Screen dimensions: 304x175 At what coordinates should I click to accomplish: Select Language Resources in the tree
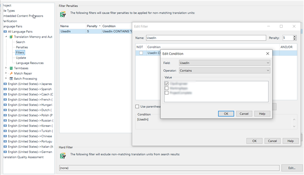click(x=29, y=63)
